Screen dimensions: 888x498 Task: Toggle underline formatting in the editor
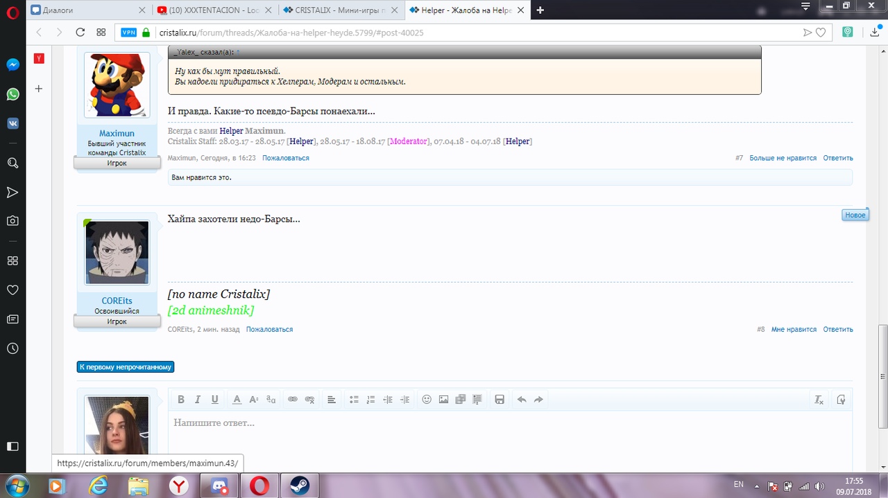tap(214, 400)
